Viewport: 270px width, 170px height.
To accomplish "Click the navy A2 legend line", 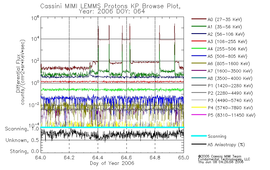I will coord(199,34).
